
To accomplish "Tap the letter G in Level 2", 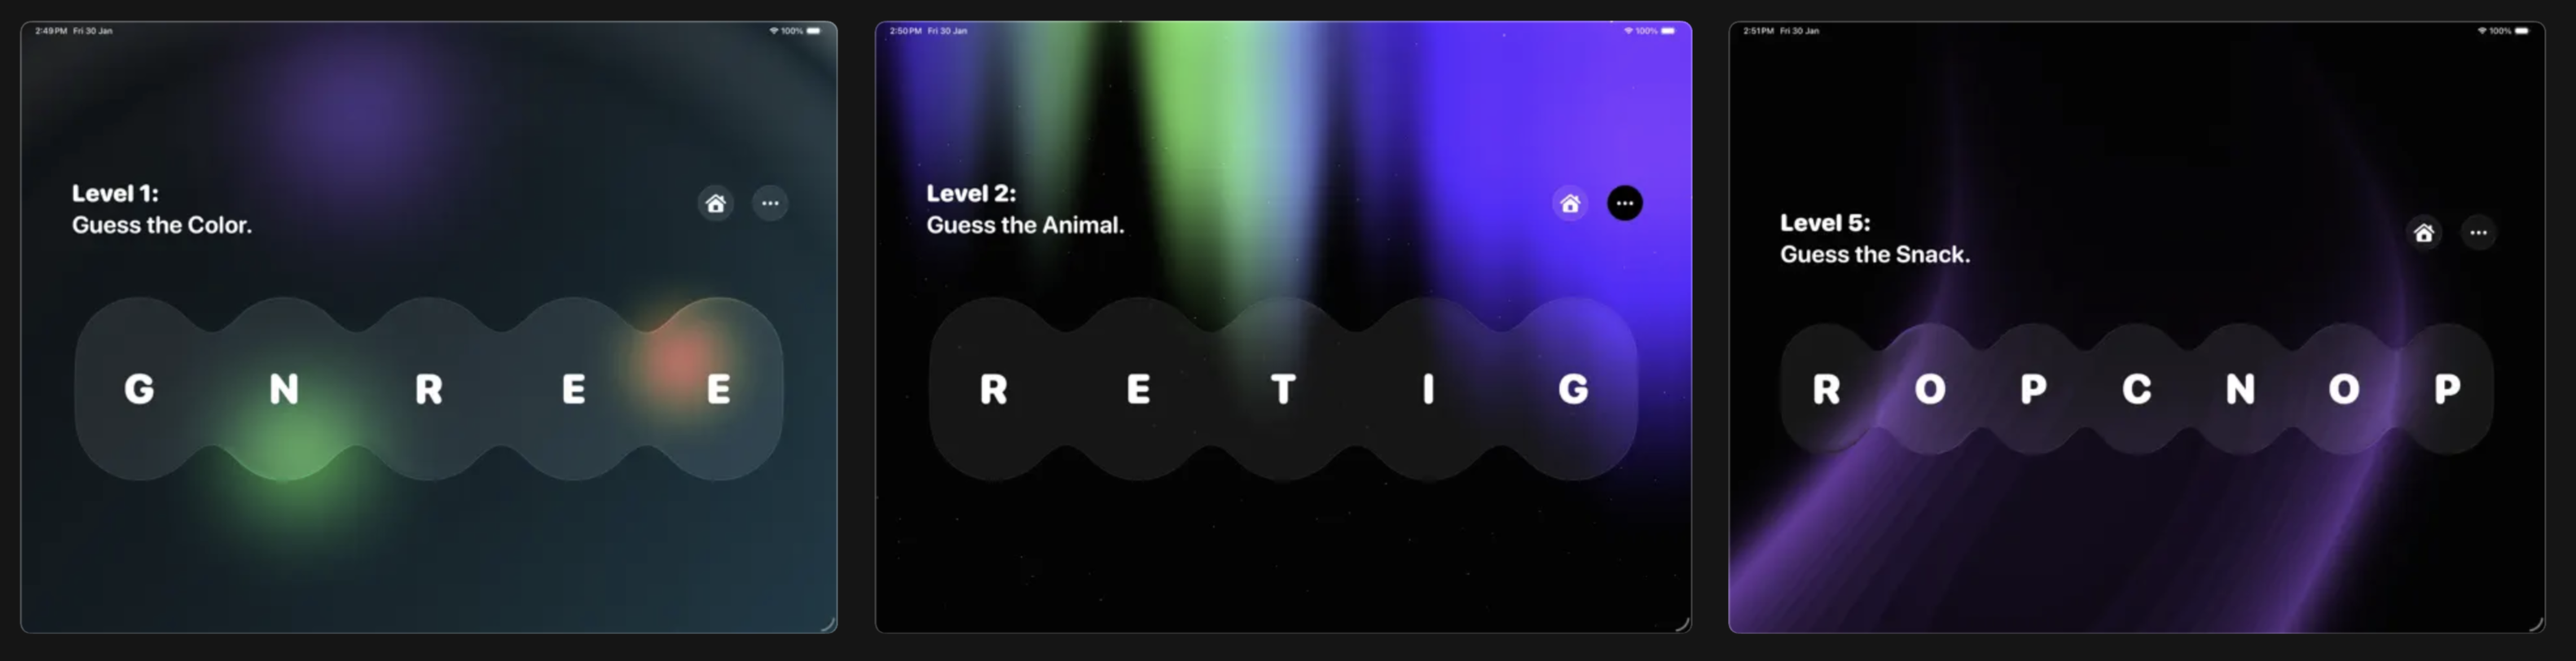I will point(1573,388).
